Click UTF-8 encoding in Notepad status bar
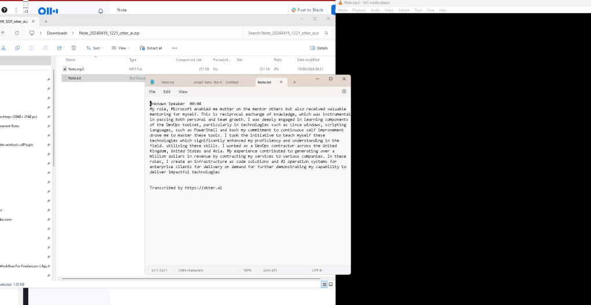The width and height of the screenshot is (591, 305). pos(317,270)
